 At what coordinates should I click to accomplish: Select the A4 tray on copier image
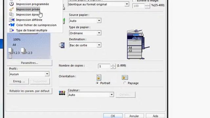point(135,48)
